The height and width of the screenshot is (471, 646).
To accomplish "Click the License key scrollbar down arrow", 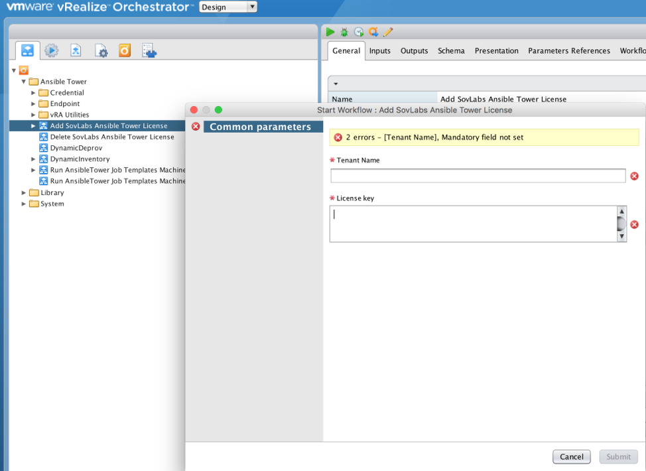I will (621, 237).
